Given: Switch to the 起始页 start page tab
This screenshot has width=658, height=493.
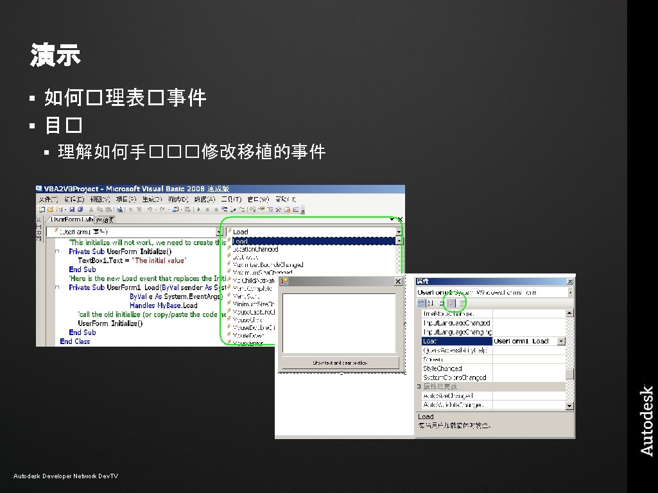Looking at the screenshot, I should pyautogui.click(x=105, y=220).
